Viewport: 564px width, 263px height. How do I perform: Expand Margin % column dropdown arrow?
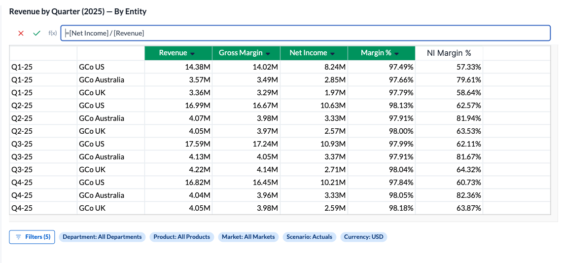coord(396,53)
